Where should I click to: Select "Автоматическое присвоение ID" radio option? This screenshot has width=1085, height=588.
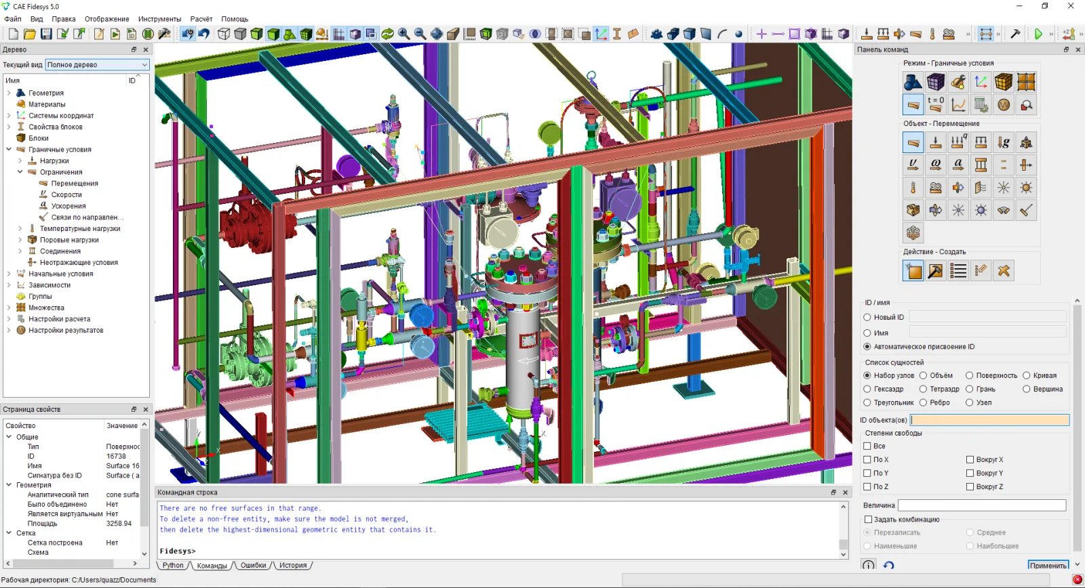point(867,346)
